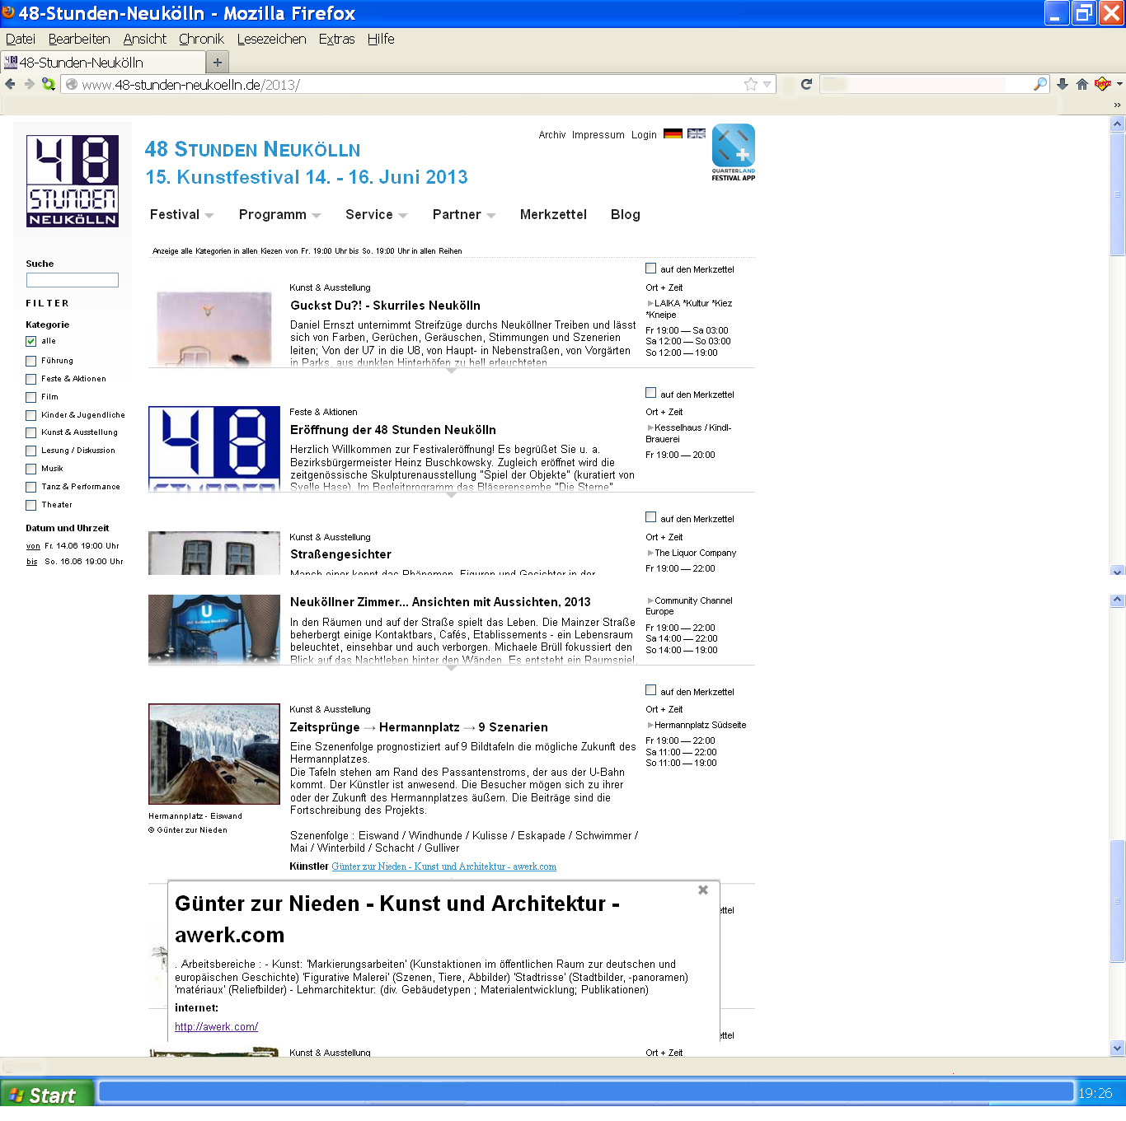Open the Extras menu
Image resolution: width=1126 pixels, height=1121 pixels.
tap(336, 39)
